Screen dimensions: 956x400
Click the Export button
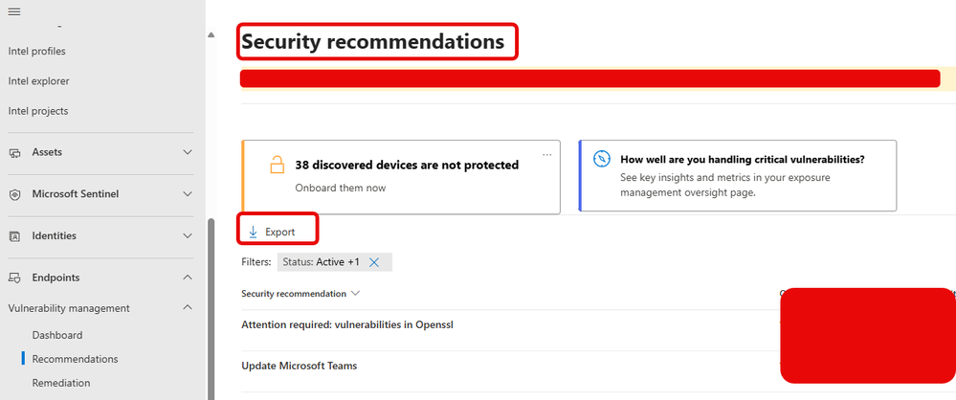[x=272, y=232]
